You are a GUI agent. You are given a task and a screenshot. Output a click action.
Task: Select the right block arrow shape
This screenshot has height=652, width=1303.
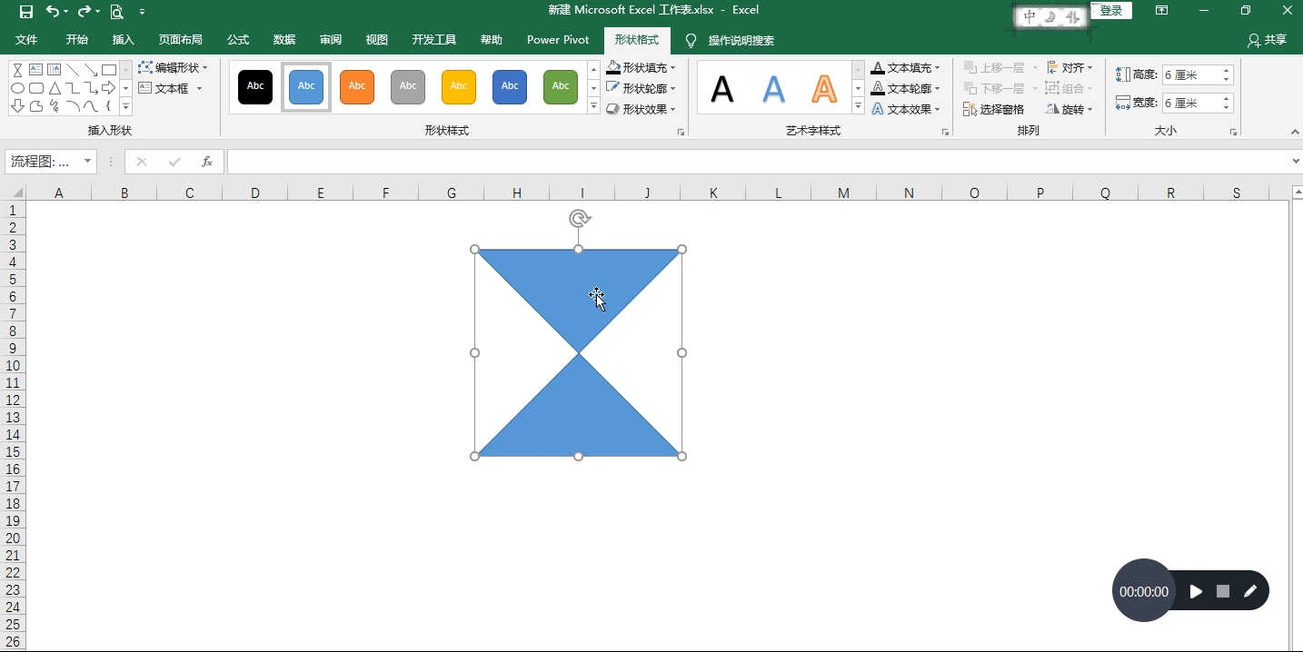pos(108,88)
